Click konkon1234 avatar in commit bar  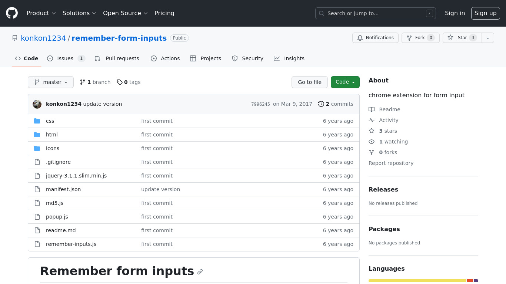tap(37, 104)
